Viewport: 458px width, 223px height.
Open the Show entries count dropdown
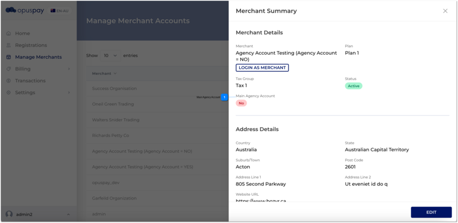[110, 55]
